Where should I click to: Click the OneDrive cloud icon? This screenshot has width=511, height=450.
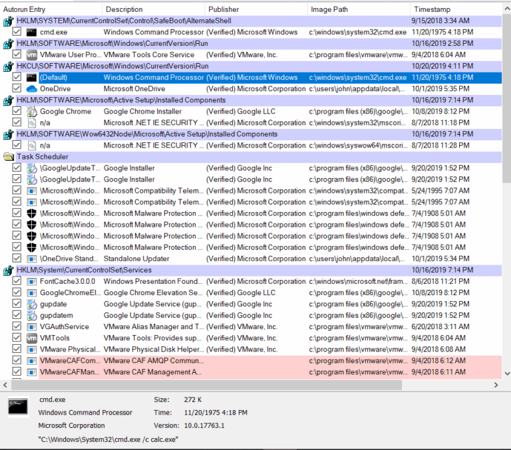[31, 89]
